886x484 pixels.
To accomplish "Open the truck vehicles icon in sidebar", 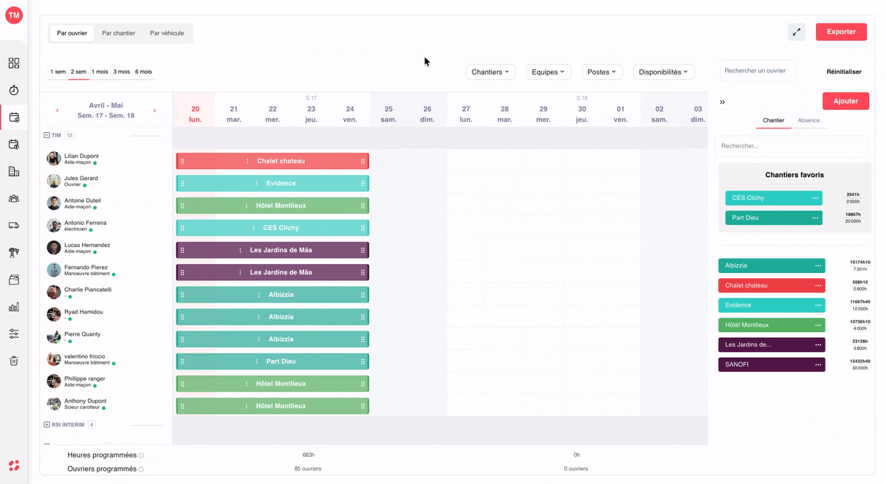I will coord(13,226).
